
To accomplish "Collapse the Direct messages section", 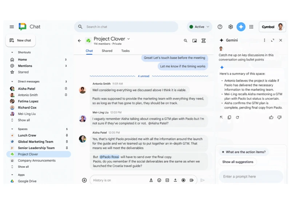I will pyautogui.click(x=12, y=82).
